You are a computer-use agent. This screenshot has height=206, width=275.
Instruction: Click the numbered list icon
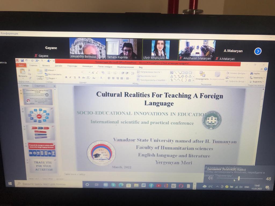click(115, 73)
